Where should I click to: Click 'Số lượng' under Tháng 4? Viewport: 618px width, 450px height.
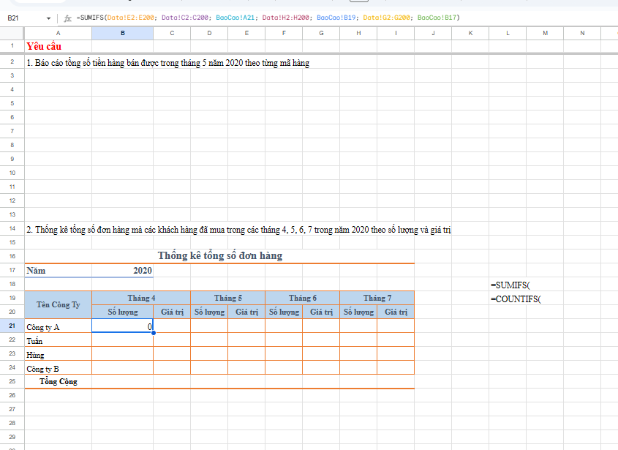pos(123,312)
